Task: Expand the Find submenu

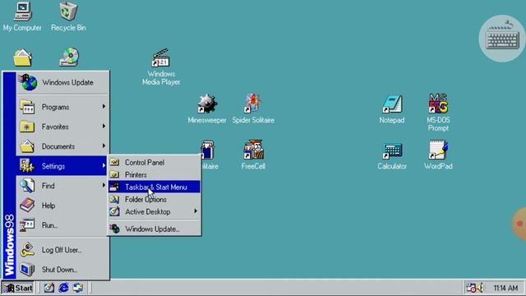Action: point(62,186)
